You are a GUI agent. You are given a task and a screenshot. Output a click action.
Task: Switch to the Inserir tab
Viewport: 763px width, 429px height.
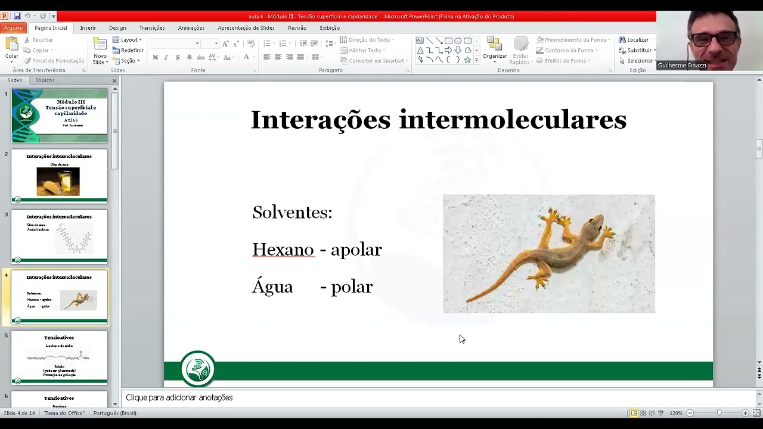[x=88, y=28]
